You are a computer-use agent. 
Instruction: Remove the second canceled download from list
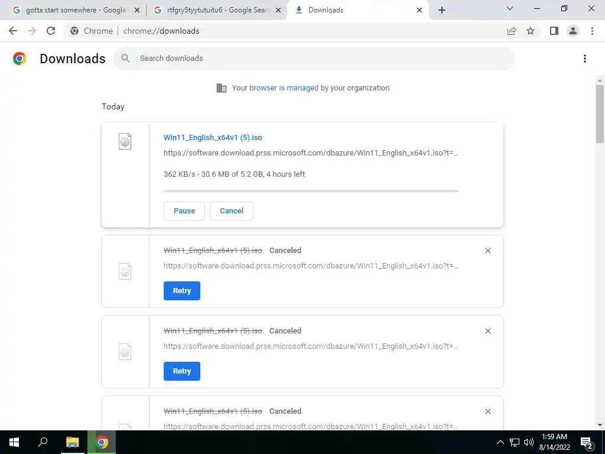[487, 331]
